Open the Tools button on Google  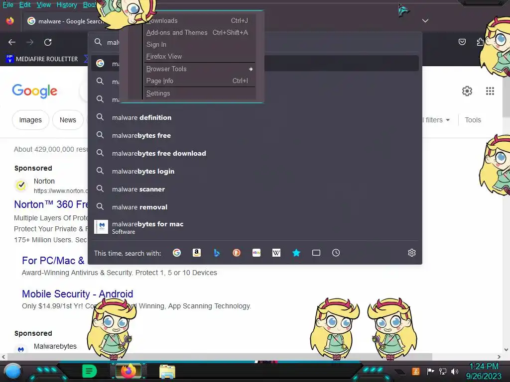click(473, 120)
